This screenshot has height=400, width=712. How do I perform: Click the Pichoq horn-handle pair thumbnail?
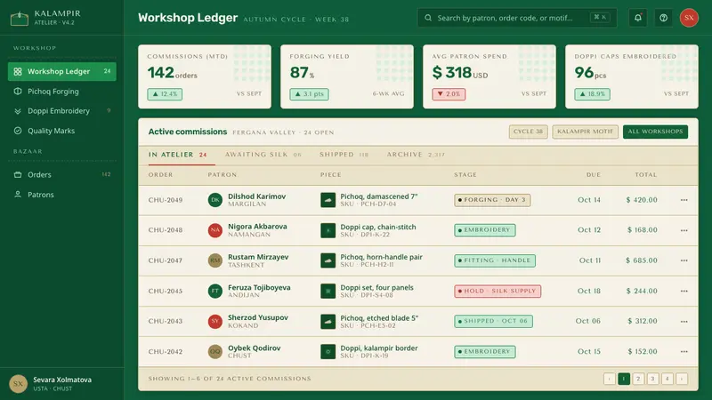[328, 260]
